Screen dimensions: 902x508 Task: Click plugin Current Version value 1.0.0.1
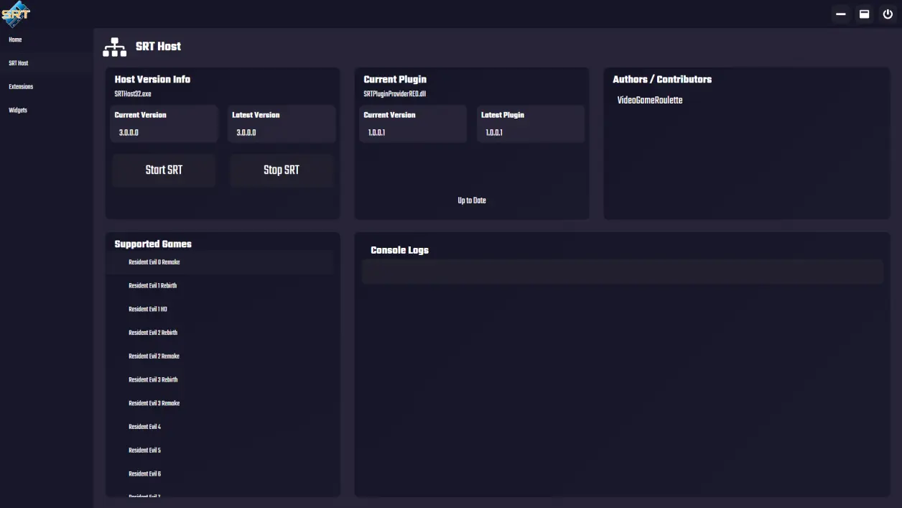pyautogui.click(x=377, y=133)
